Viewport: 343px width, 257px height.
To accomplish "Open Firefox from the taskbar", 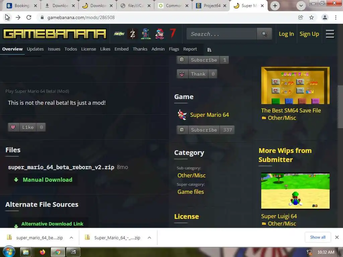I will coord(43,252).
